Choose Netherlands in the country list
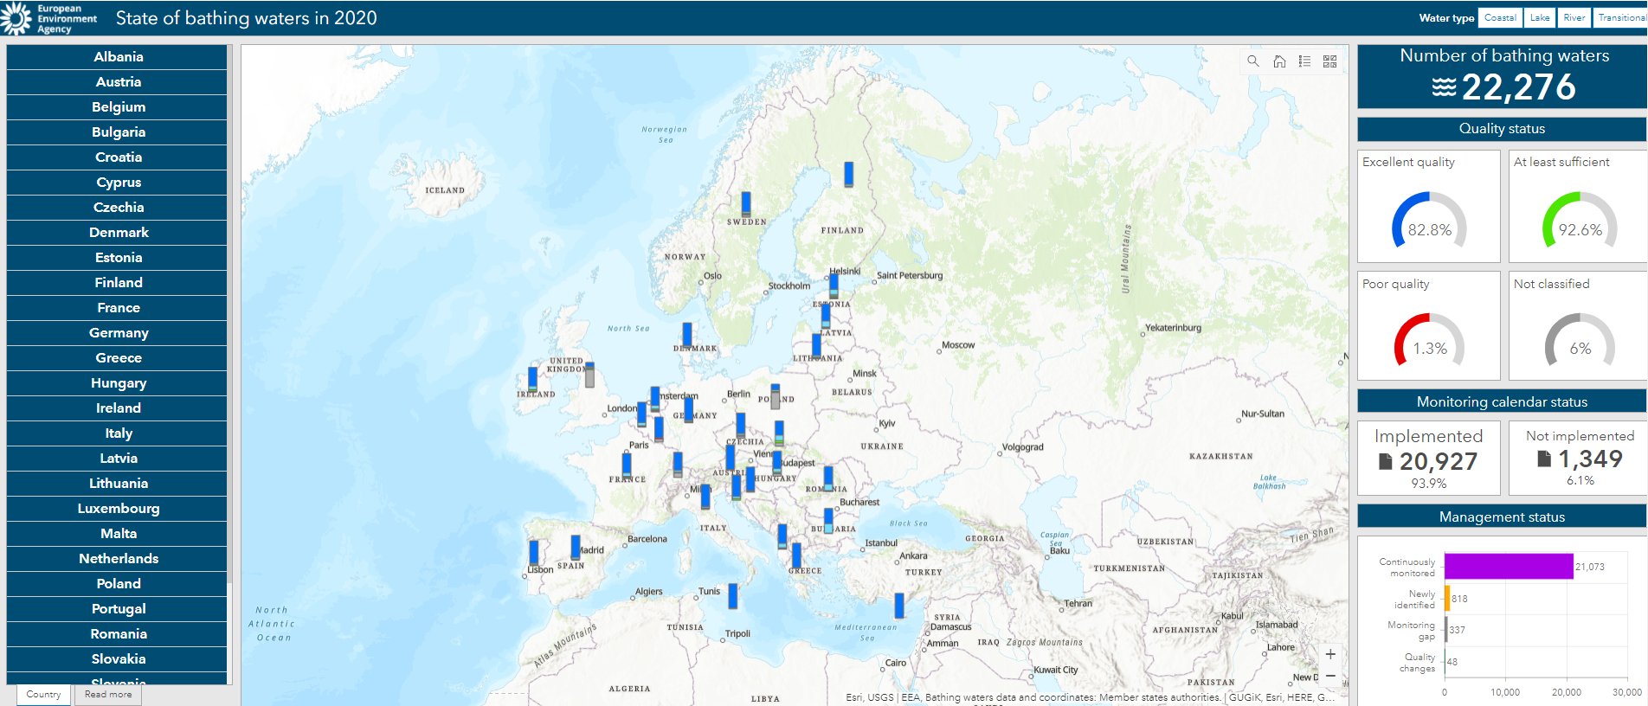1648x706 pixels. (117, 559)
